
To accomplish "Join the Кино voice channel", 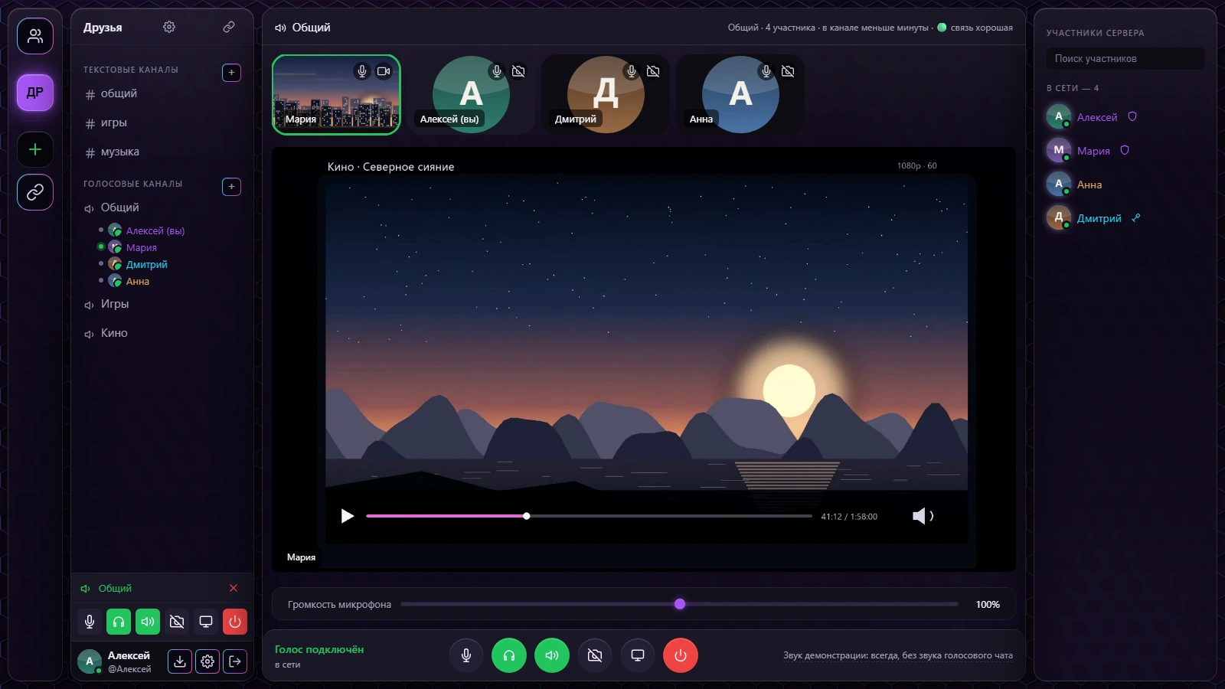I will tap(162, 333).
